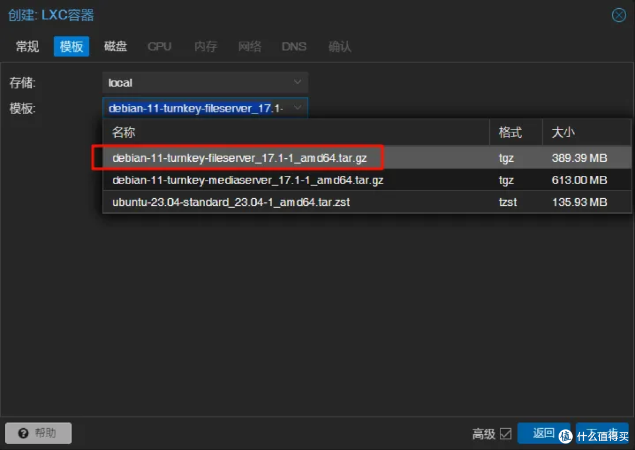The height and width of the screenshot is (450, 635).
Task: Open the DNS tab
Action: tap(294, 46)
